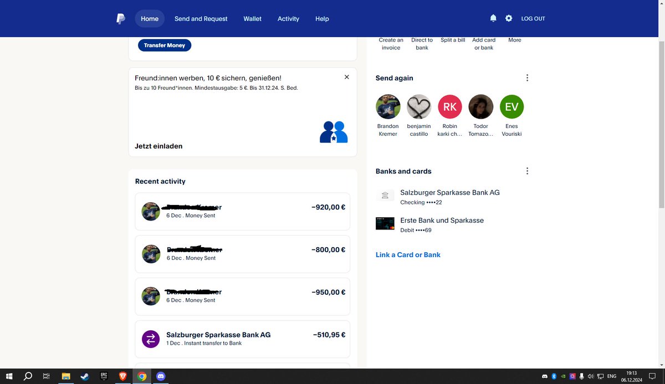The height and width of the screenshot is (384, 665).
Task: Open Brave browser from taskbar
Action: pos(122,376)
